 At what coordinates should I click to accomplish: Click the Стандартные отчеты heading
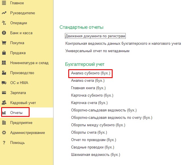pos(81,27)
